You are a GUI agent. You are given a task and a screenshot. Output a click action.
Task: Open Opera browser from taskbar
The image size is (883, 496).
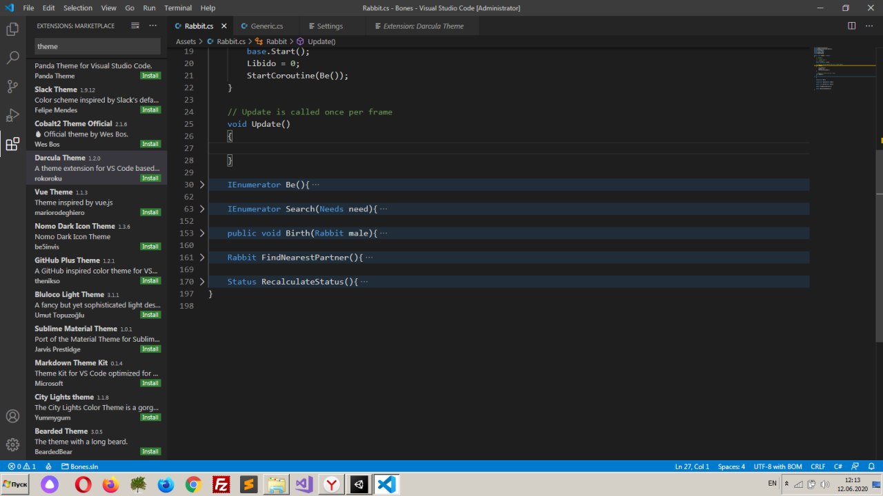pos(83,484)
